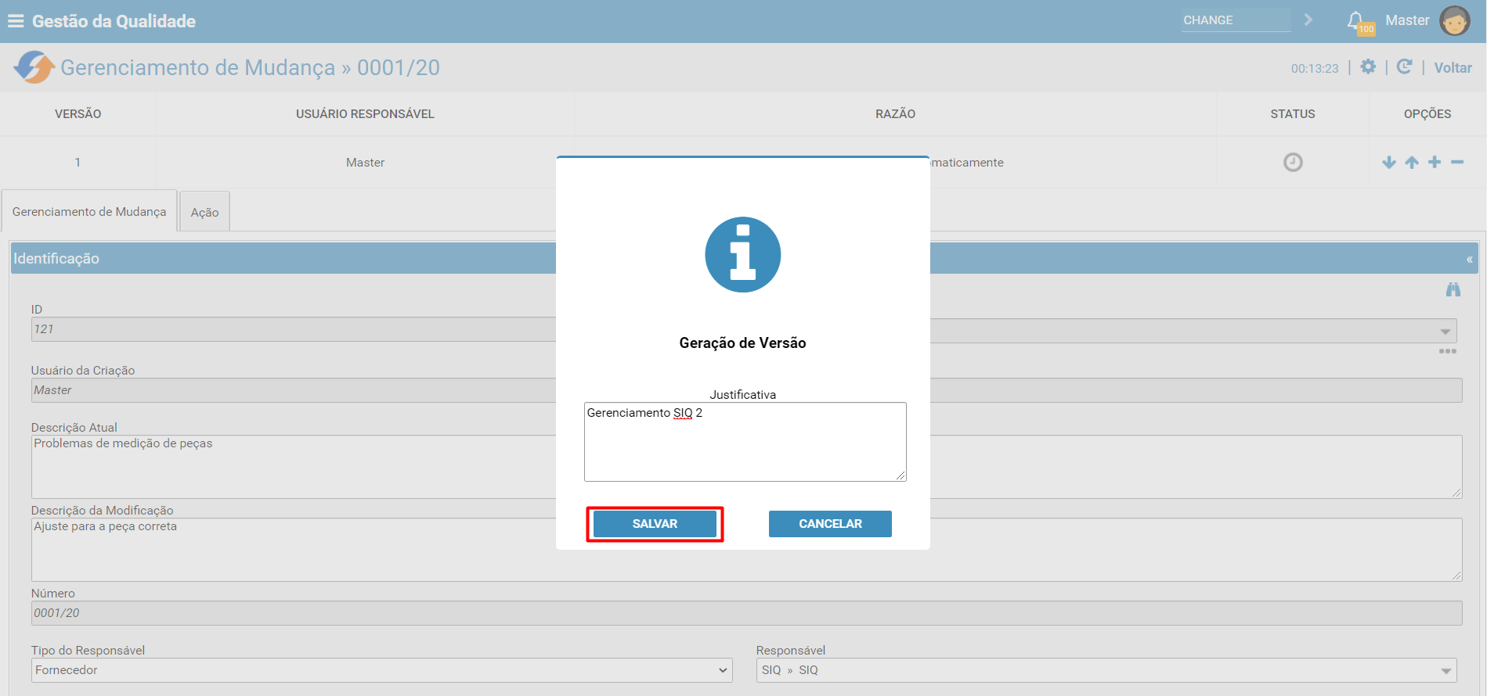
Task: Open the hamburger menu beside Gestão da Qualidade
Action: pos(16,21)
